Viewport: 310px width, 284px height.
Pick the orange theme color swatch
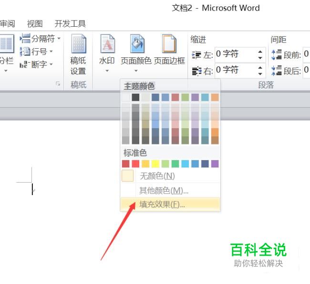[x=215, y=98]
